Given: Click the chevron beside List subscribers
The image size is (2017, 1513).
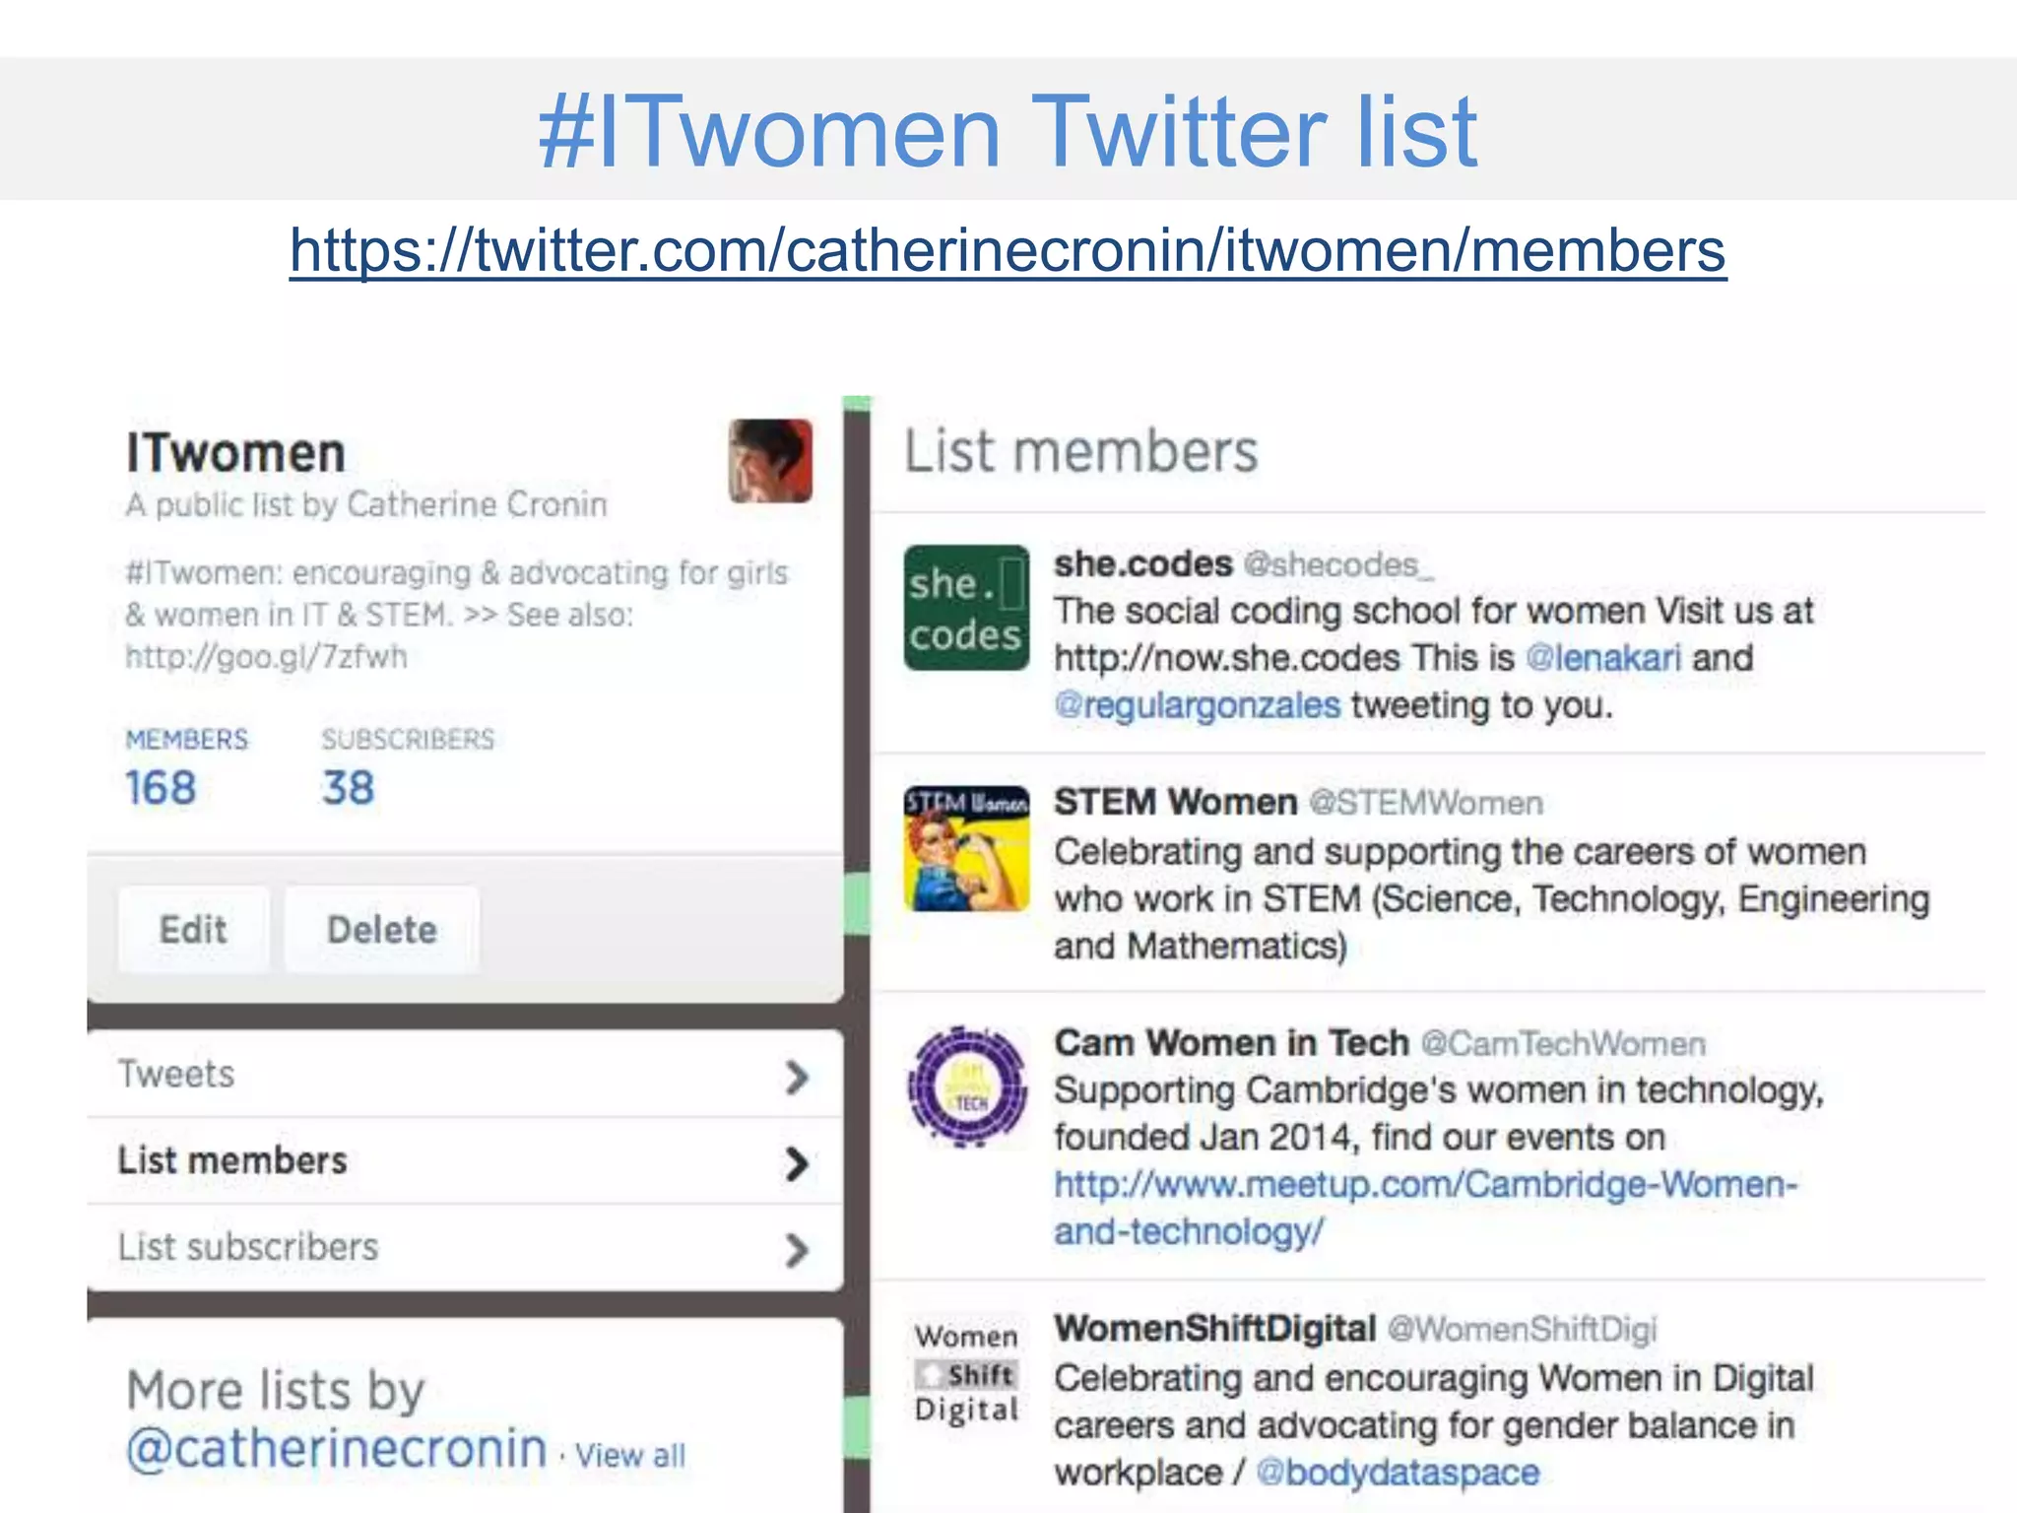Looking at the screenshot, I should click(x=797, y=1251).
